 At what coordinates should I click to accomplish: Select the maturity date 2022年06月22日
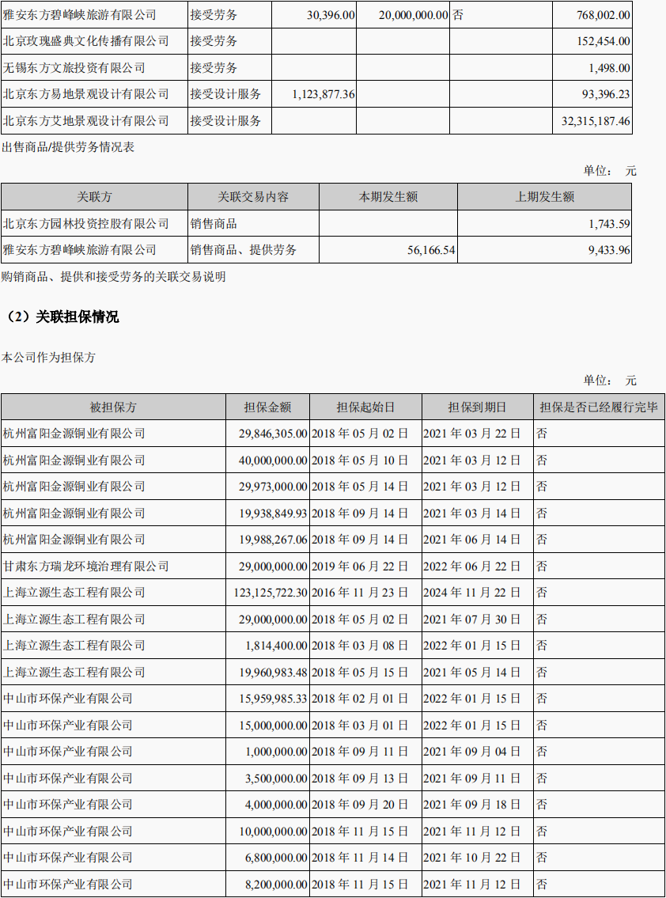tap(472, 566)
